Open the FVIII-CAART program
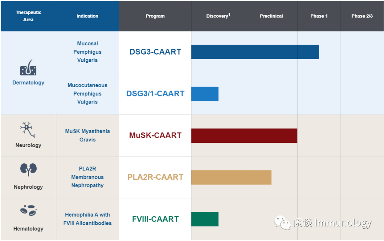384x241 pixels. pyautogui.click(x=155, y=219)
